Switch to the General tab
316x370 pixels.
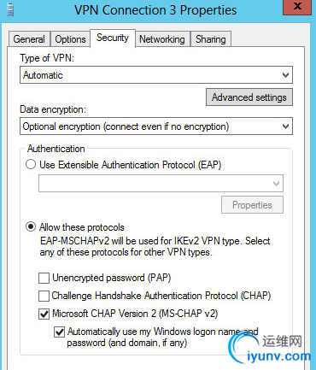[29, 39]
